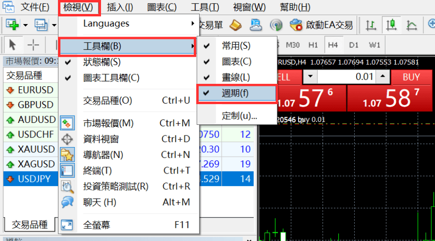
Task: Switch to W1 timeframe
Action: [374, 45]
